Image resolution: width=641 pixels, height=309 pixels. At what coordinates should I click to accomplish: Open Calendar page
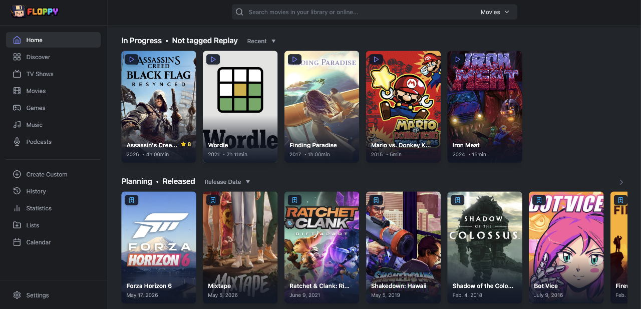[53, 242]
